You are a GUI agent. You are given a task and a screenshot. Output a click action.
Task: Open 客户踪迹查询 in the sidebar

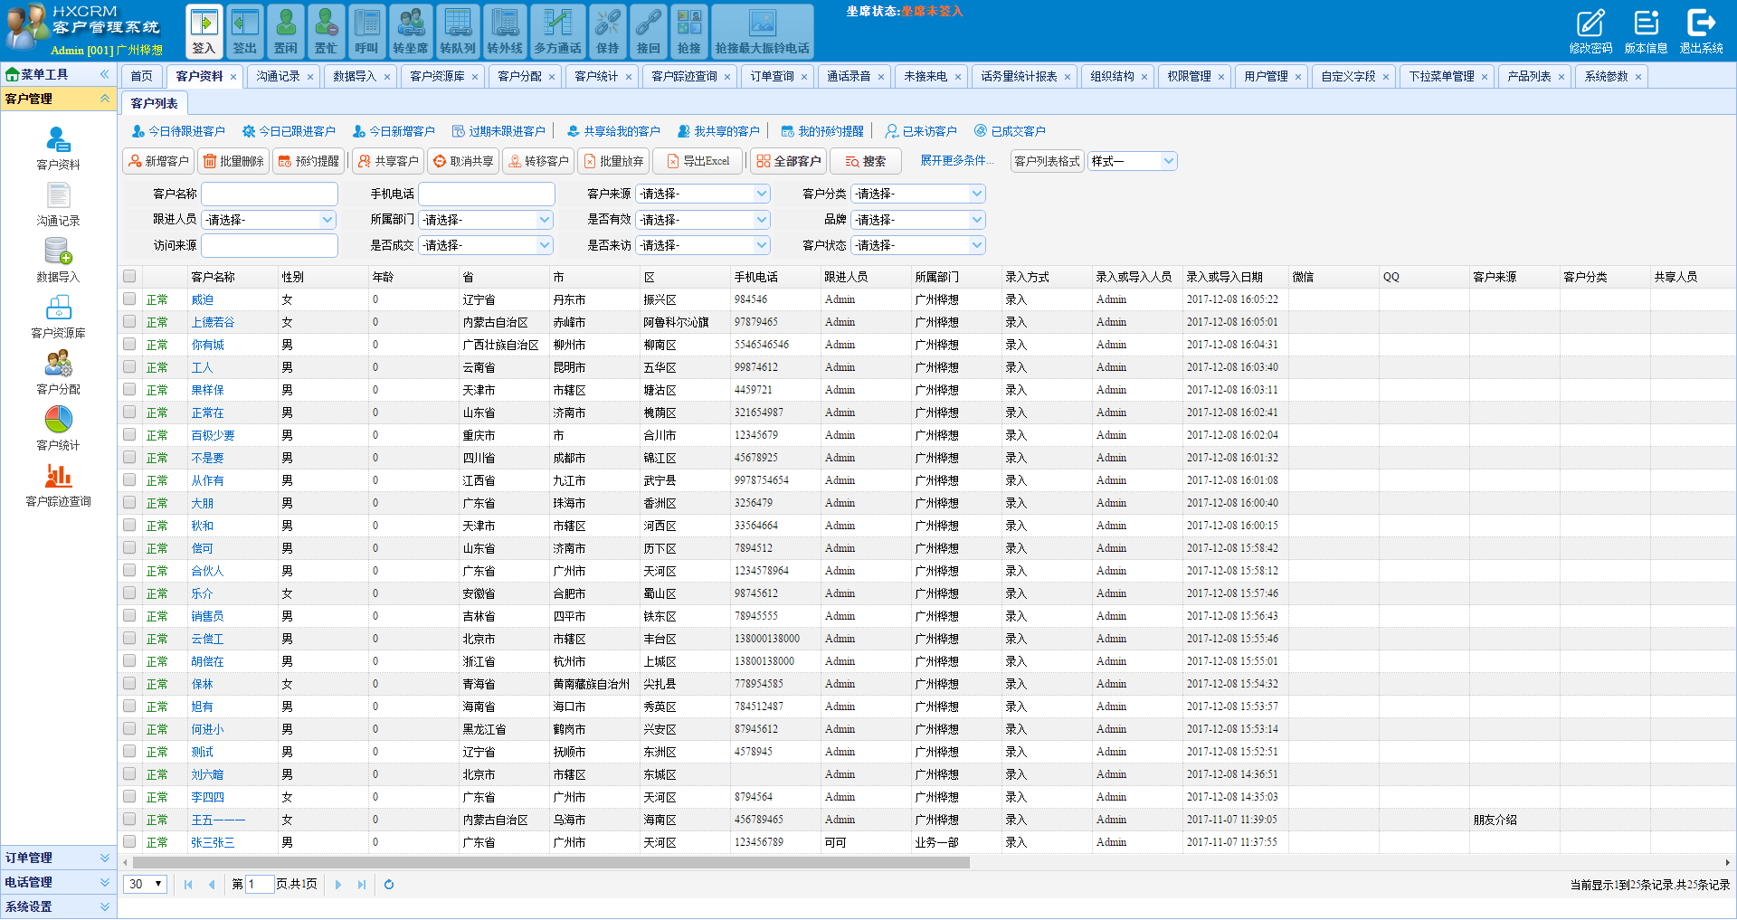pos(59,485)
